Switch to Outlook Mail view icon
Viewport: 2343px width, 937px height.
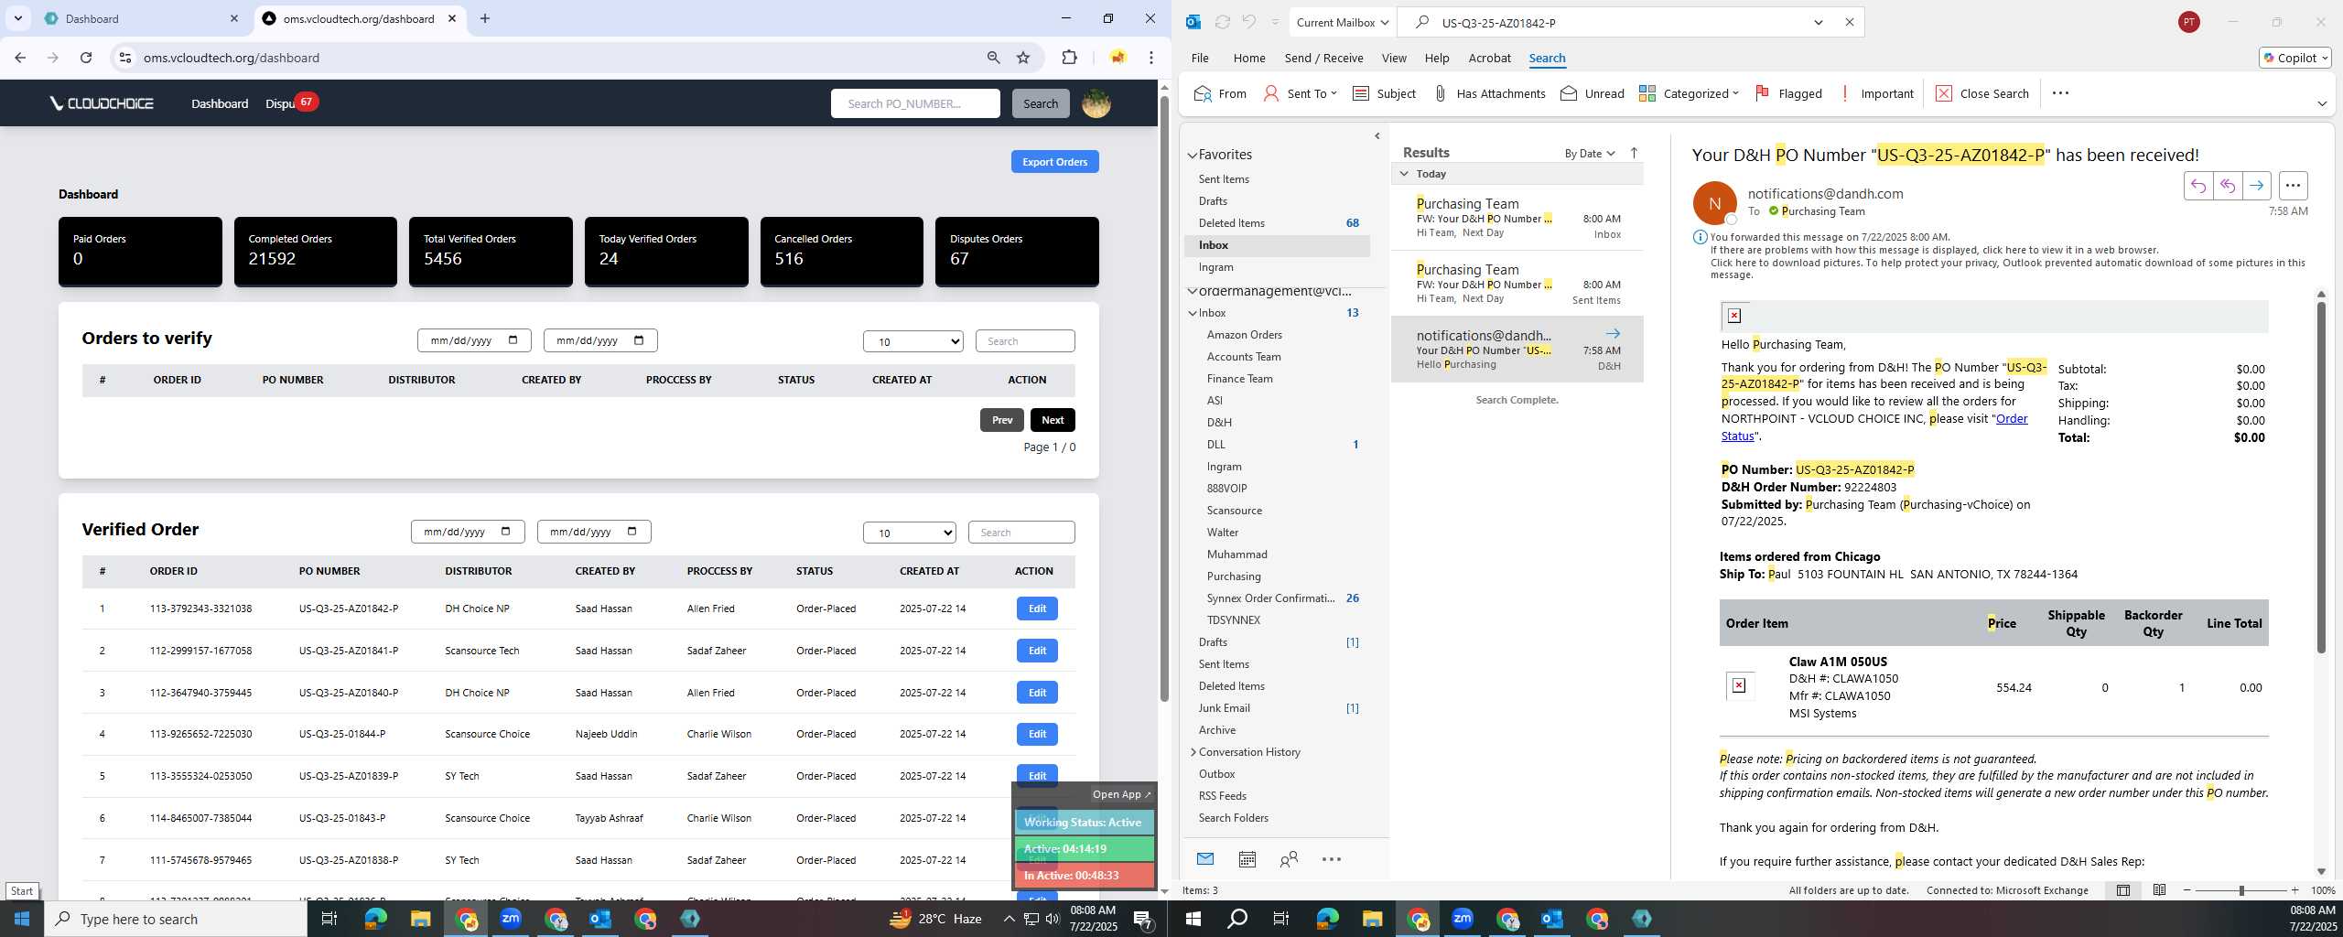[1205, 859]
